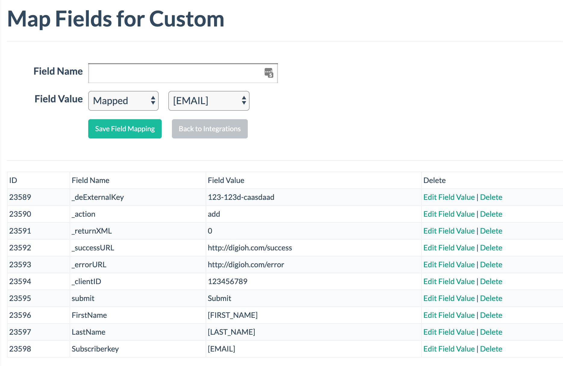The height and width of the screenshot is (366, 563).
Task: Delete the _deExternalKey mapping
Action: pos(491,197)
